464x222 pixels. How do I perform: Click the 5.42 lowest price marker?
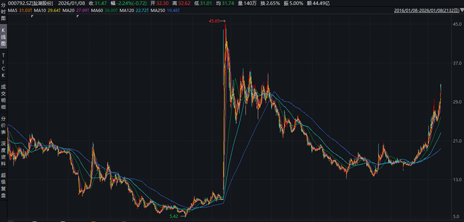174,216
